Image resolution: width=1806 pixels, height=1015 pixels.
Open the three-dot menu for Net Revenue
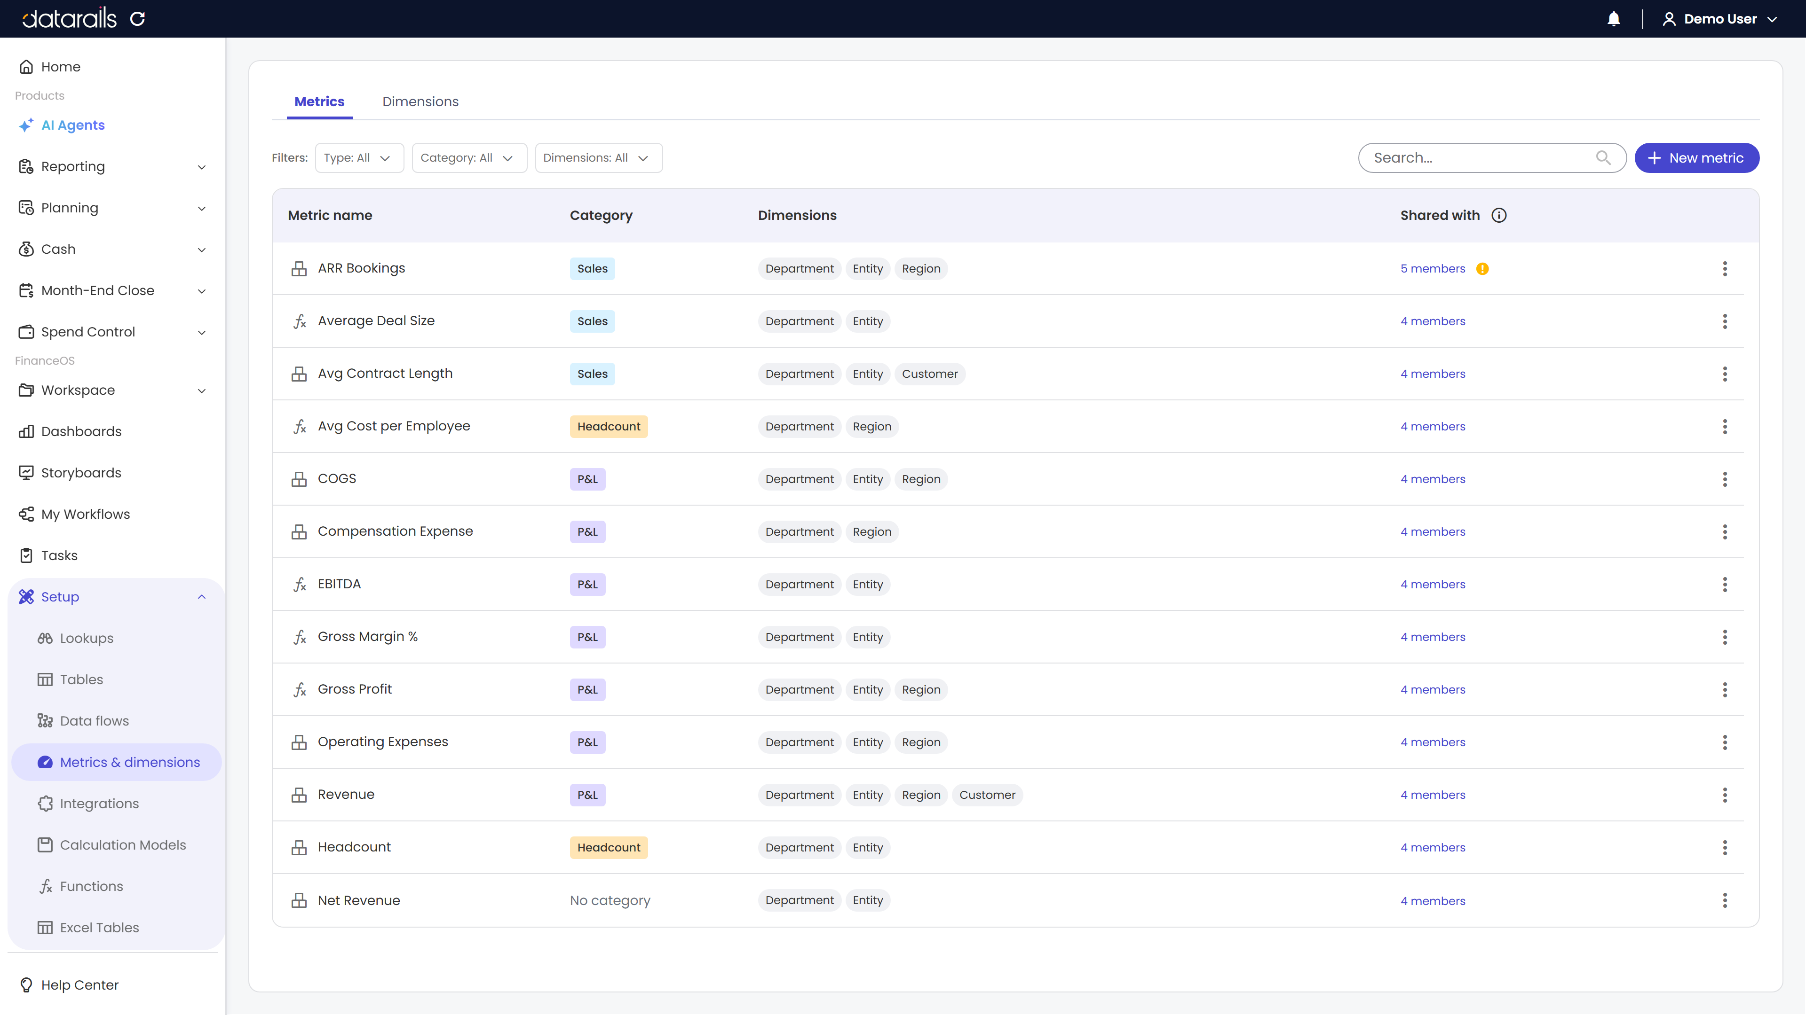[1725, 901]
